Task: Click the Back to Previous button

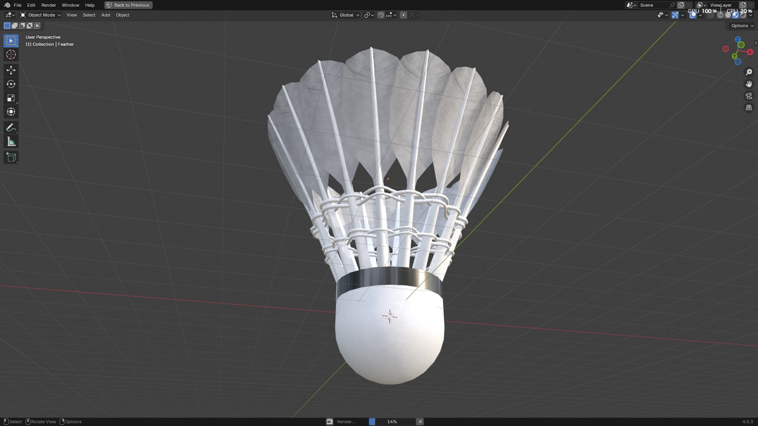Action: coord(128,5)
